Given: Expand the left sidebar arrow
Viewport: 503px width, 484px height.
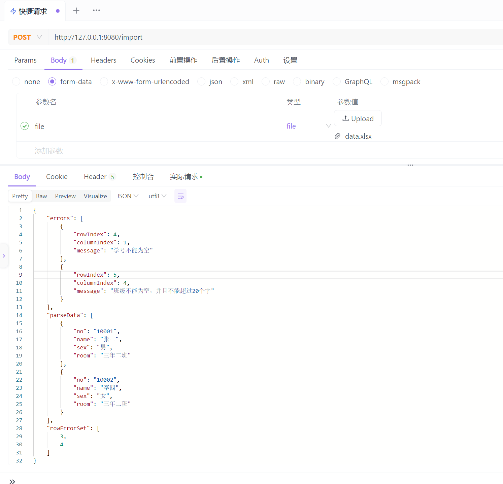Looking at the screenshot, I should [x=4, y=256].
